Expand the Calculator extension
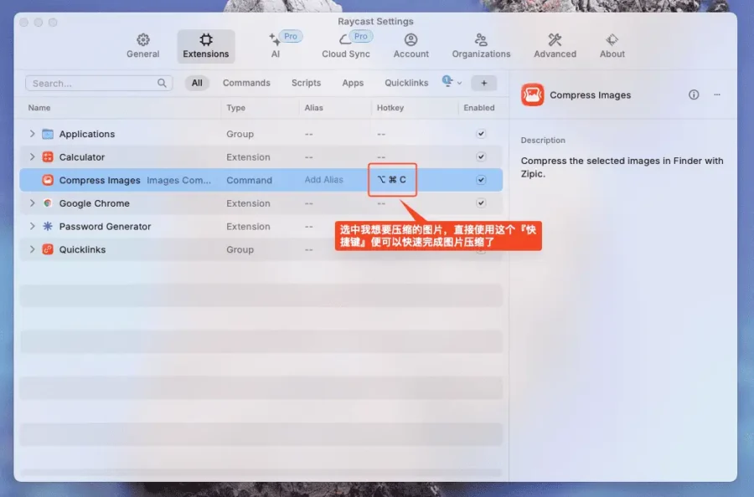 pyautogui.click(x=32, y=156)
